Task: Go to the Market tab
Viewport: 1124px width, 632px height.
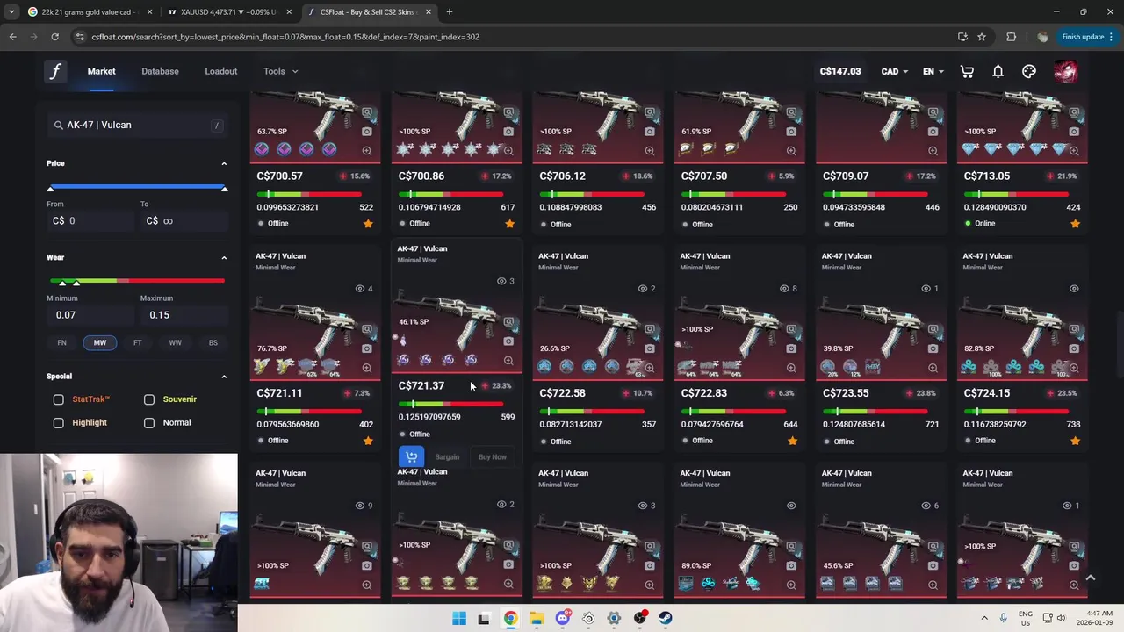Action: click(101, 71)
